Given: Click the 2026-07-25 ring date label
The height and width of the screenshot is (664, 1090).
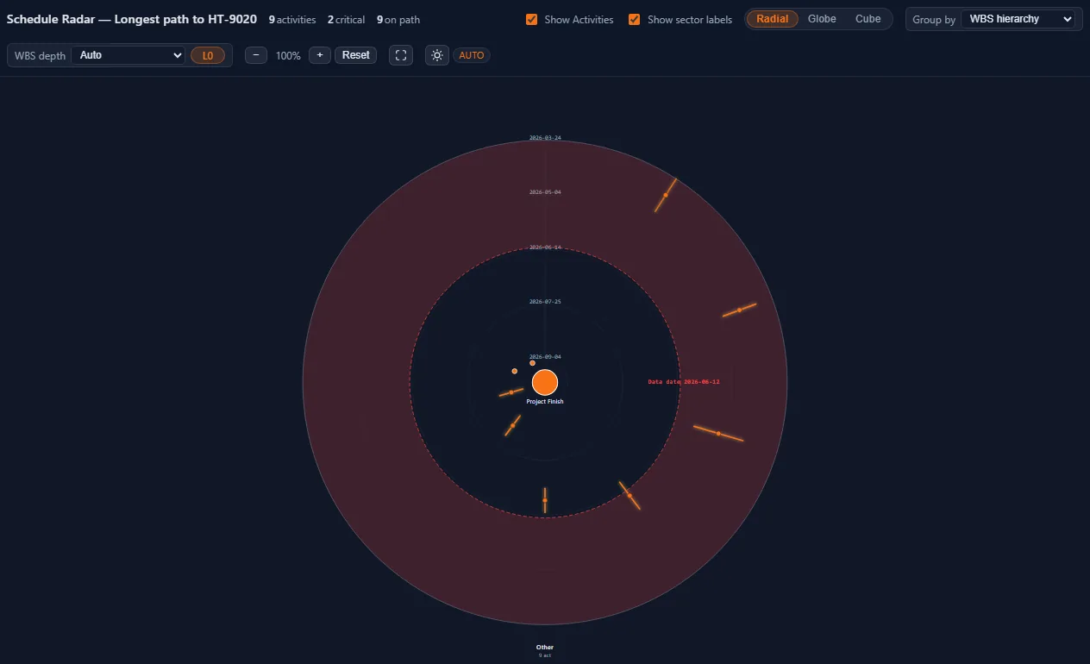Looking at the screenshot, I should coord(545,302).
